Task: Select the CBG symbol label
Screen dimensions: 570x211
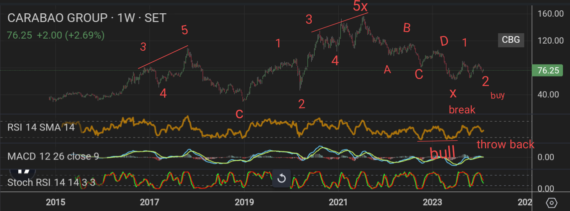Action: click(510, 39)
